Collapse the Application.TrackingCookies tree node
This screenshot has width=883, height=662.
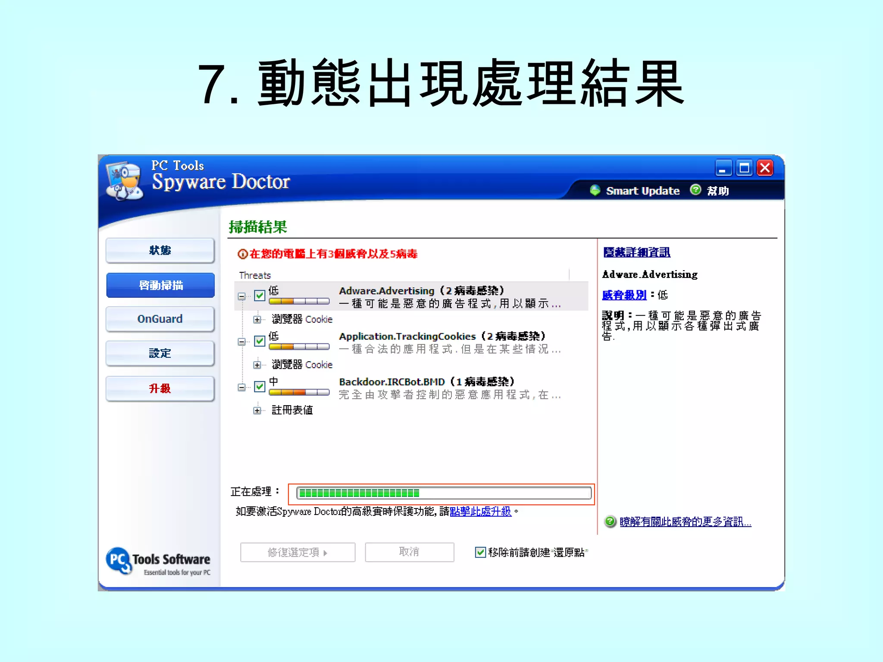242,342
